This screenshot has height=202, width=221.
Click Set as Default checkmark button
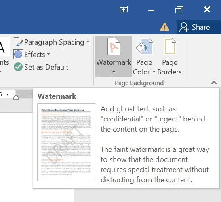(41, 67)
